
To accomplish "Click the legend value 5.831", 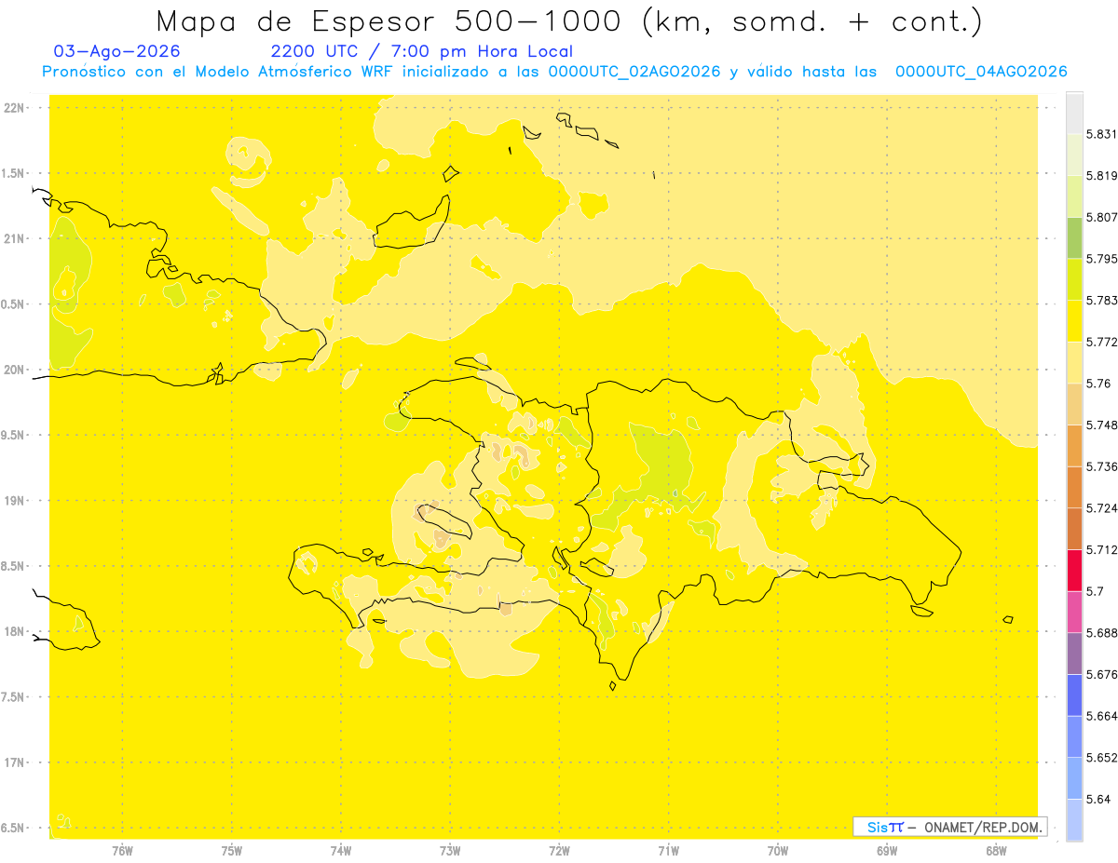I will coord(1101,134).
